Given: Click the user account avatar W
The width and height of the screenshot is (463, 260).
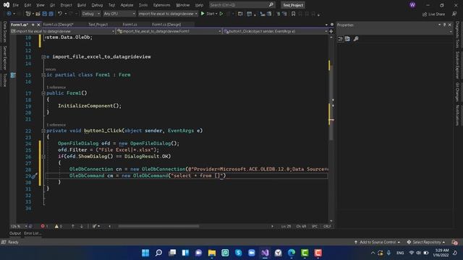Looking at the screenshot, I should click(412, 5).
